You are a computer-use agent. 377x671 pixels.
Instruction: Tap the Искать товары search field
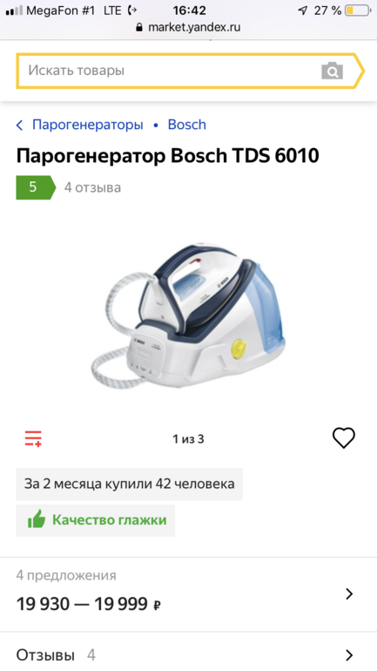[171, 71]
